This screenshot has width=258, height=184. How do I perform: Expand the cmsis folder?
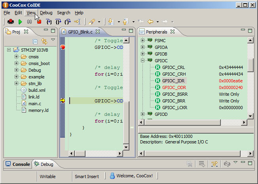[16, 56]
